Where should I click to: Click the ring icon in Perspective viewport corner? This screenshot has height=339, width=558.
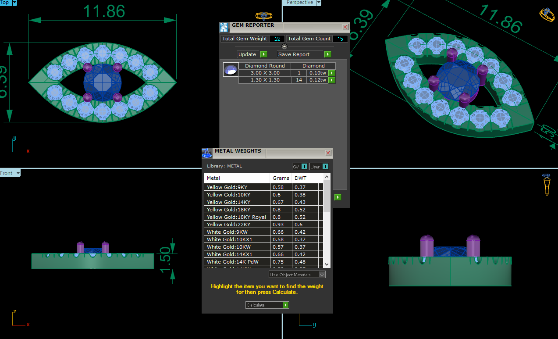pos(546,14)
